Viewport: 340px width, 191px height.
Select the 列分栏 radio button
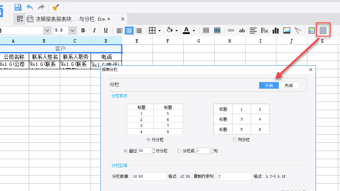pos(234,140)
